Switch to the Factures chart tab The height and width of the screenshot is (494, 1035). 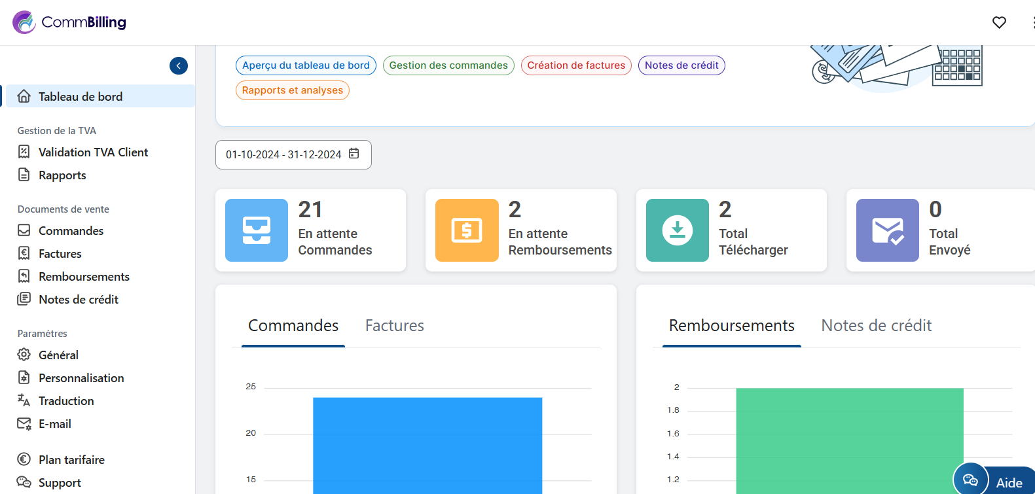click(x=395, y=325)
